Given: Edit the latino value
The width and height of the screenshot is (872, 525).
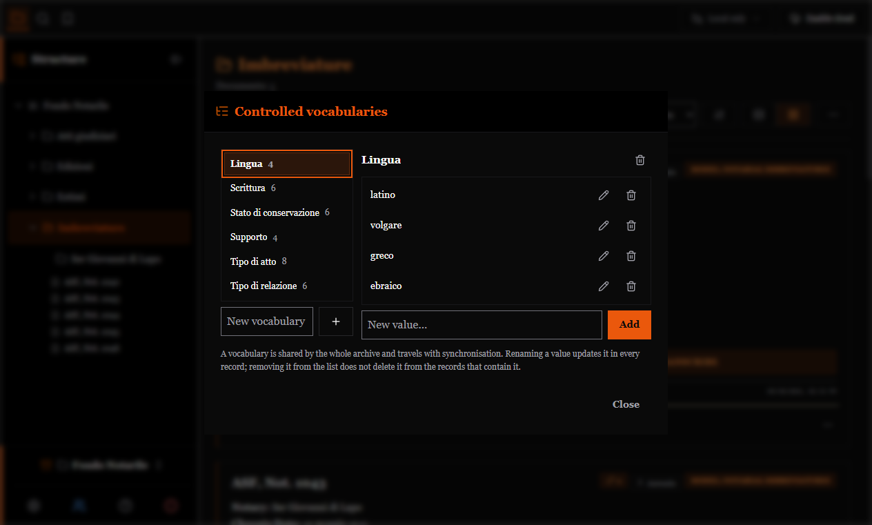Looking at the screenshot, I should tap(604, 195).
